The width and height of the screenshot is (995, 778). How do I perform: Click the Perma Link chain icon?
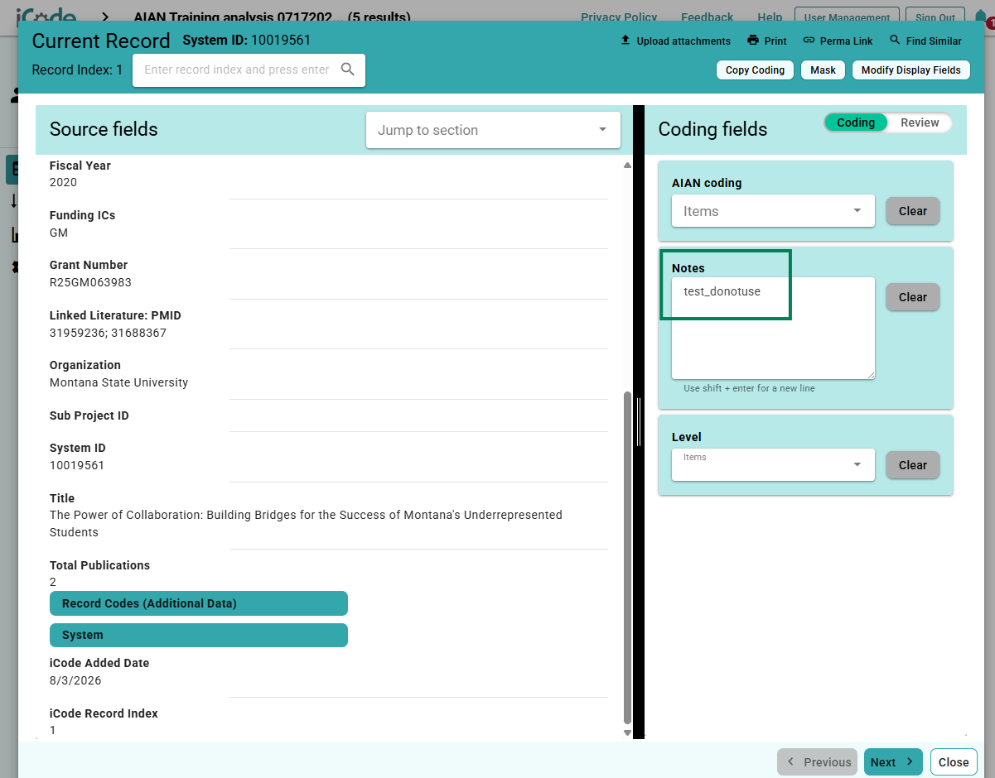point(809,41)
